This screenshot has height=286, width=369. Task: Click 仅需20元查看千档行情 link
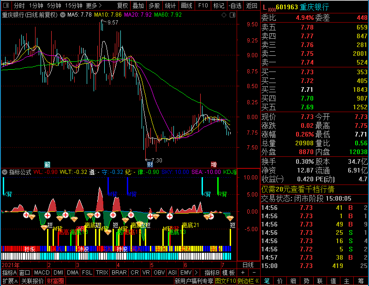[x=298, y=189]
